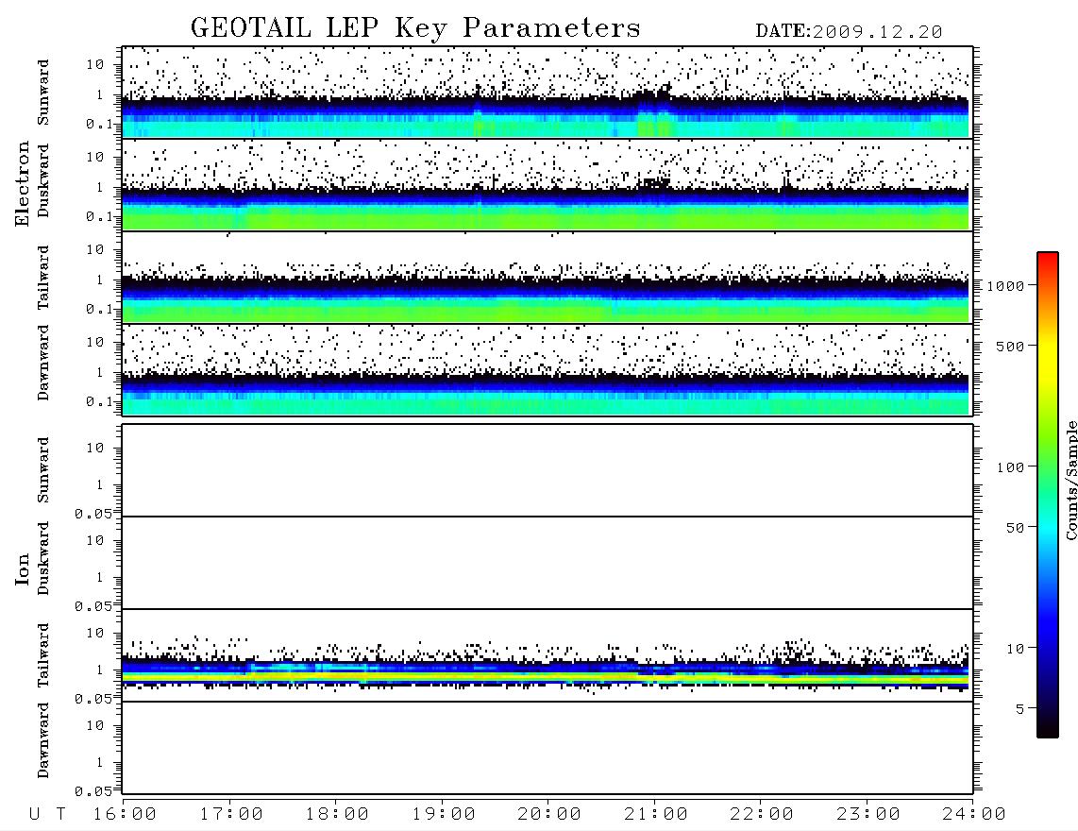Select the Ion 'Sunward' panel label
Screen dimensions: 1078x831
(43, 469)
